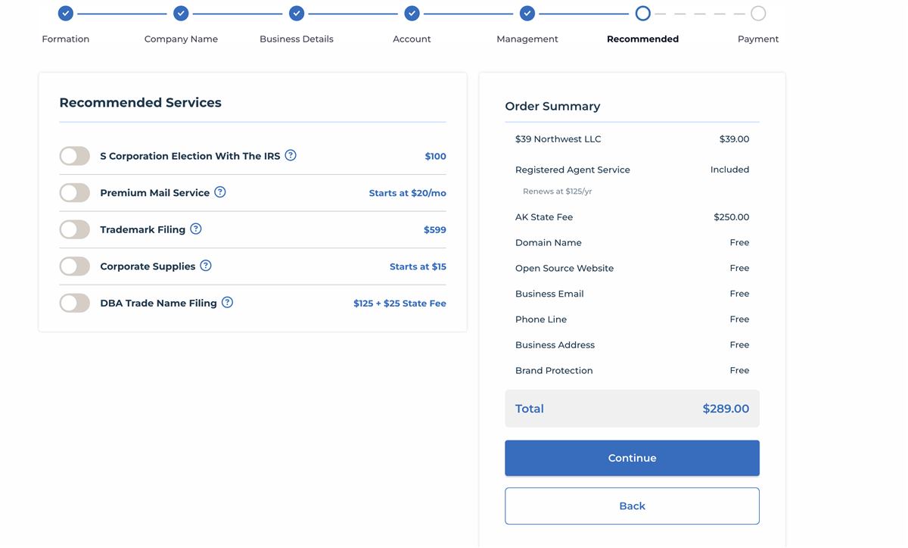
Task: Click the Business Details step checkmark circle
Action: click(x=297, y=13)
